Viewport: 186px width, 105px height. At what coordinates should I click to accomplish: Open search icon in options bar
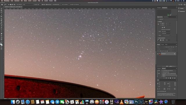coord(179,5)
